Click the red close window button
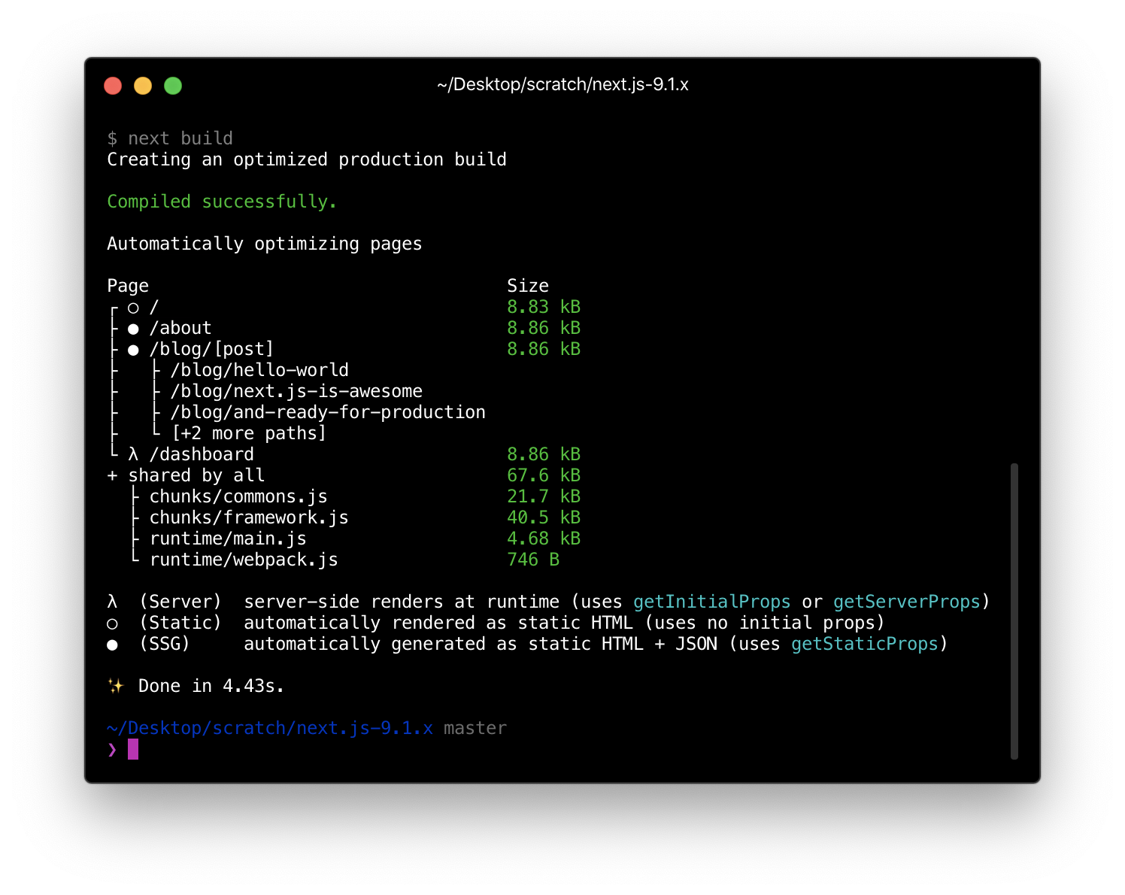Viewport: 1125px width, 895px height. point(113,86)
